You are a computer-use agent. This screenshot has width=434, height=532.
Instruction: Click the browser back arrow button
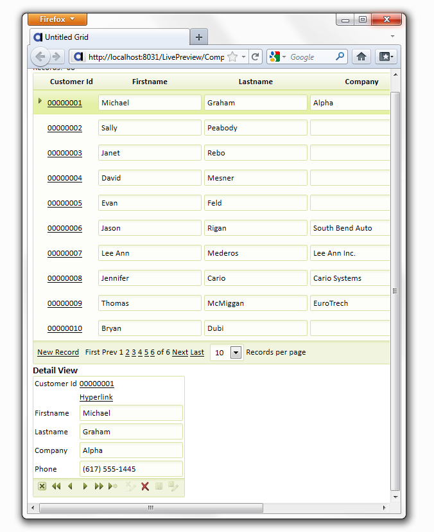coord(40,57)
